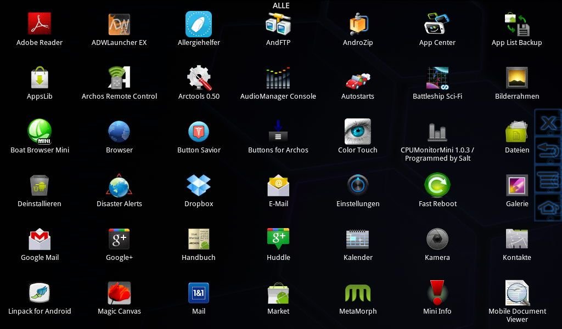The width and height of the screenshot is (562, 329).
Task: Open CPUMonitorMini 1.0.3
Action: [437, 132]
